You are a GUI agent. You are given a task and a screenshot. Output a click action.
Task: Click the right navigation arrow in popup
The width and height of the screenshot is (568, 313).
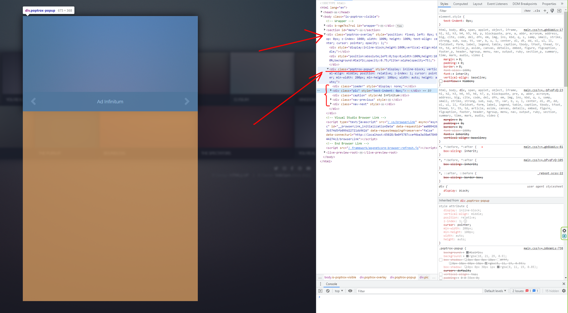point(187,101)
